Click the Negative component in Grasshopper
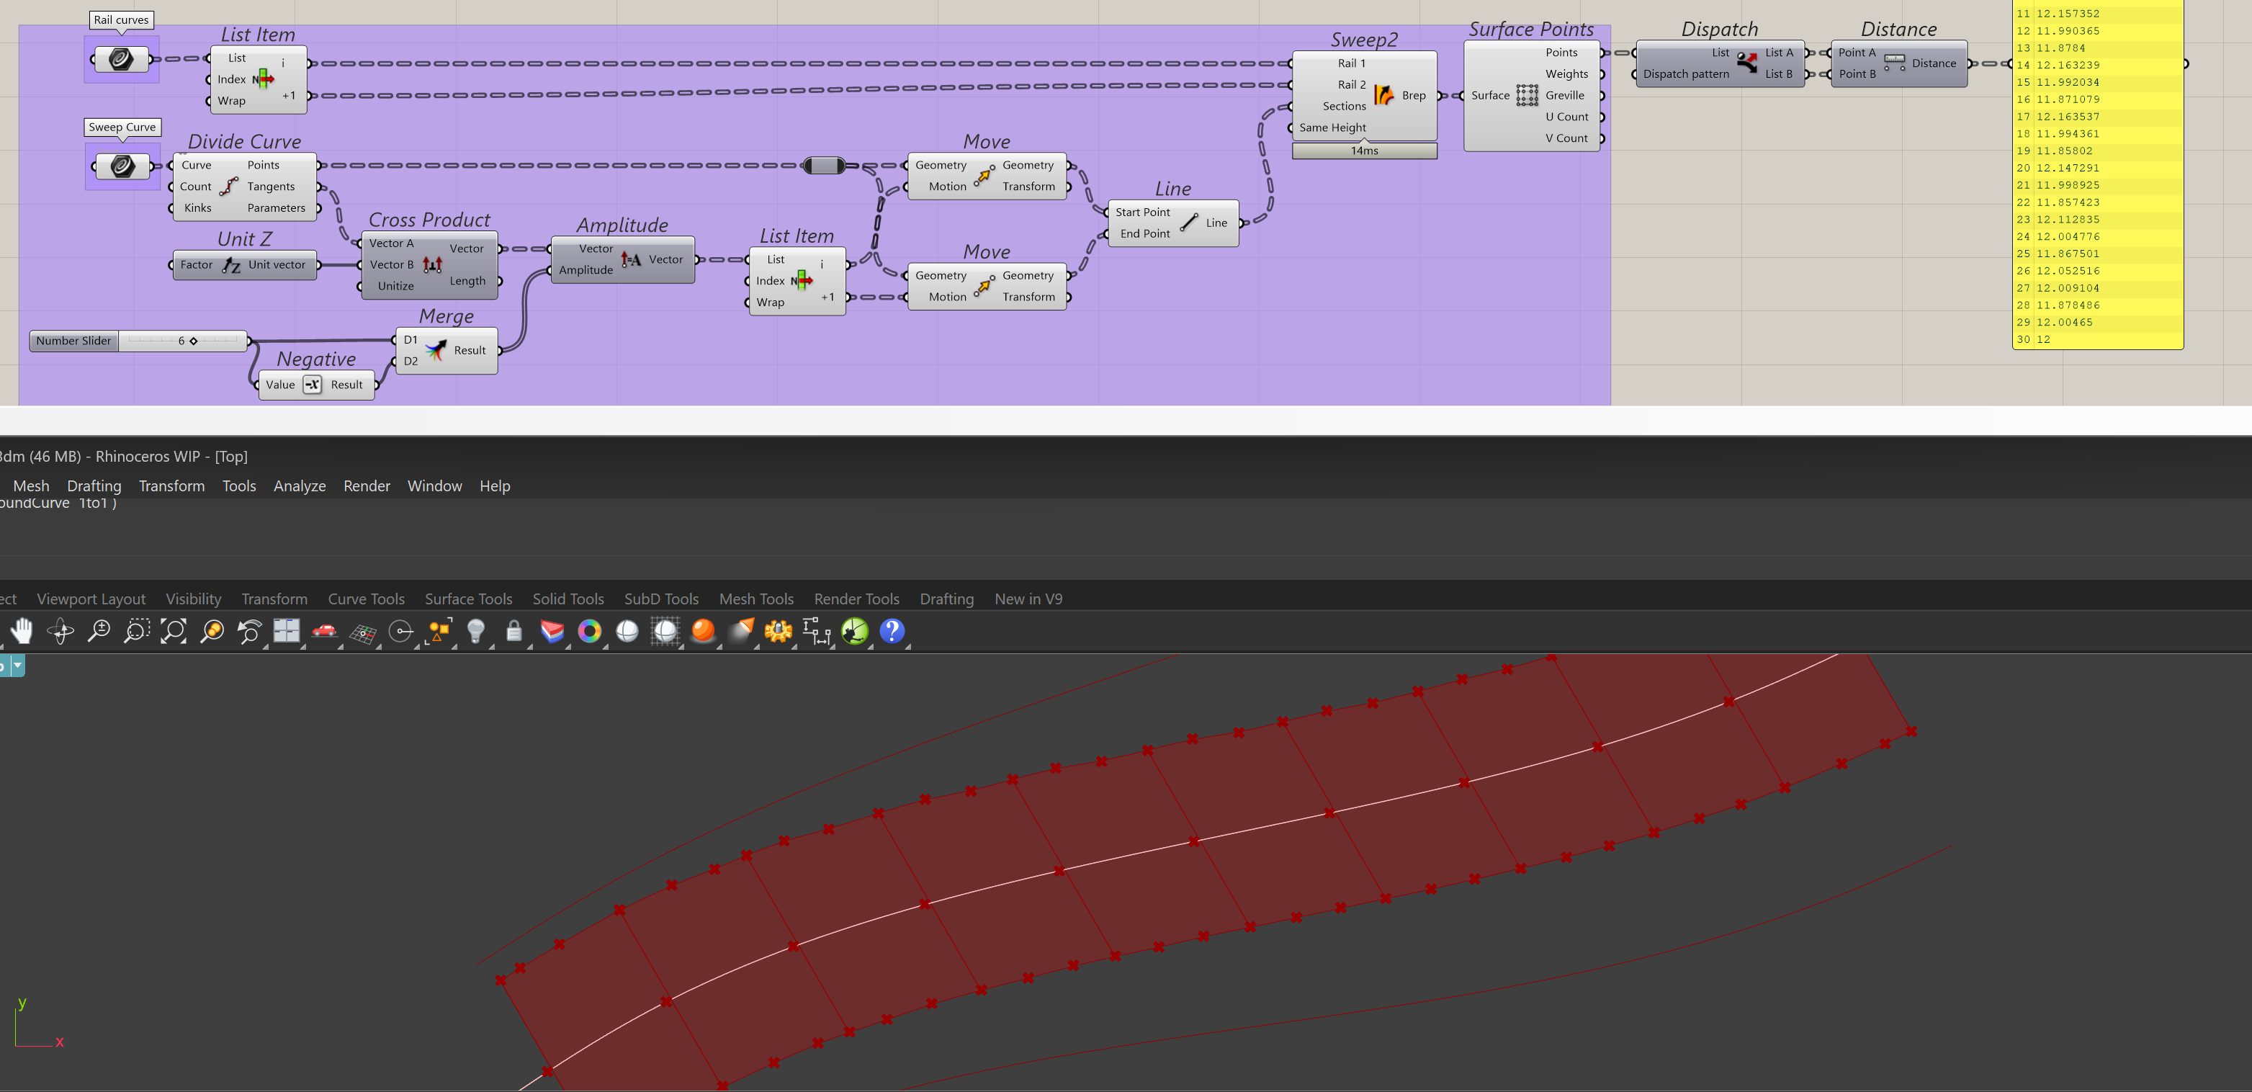The image size is (2252, 1092). [313, 385]
